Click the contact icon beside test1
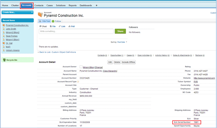 pyautogui.click(x=4, y=47)
